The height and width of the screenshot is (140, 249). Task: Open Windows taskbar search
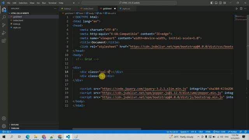(x=12, y=136)
